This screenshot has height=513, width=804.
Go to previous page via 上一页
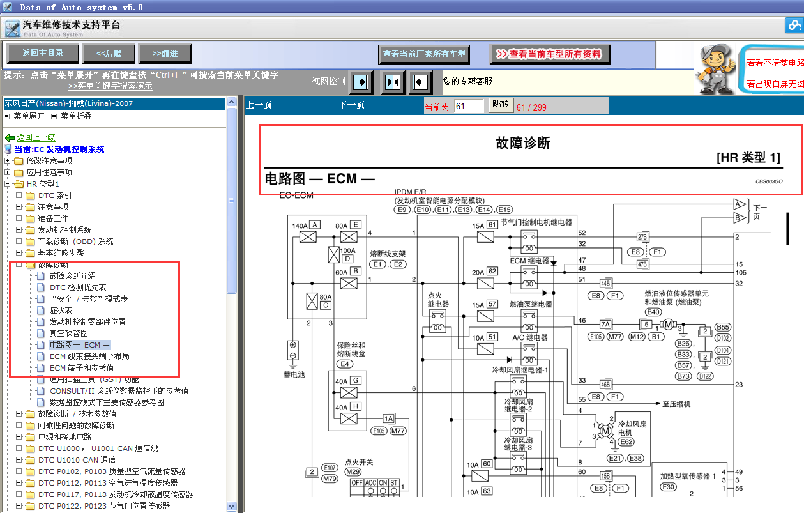click(x=259, y=105)
